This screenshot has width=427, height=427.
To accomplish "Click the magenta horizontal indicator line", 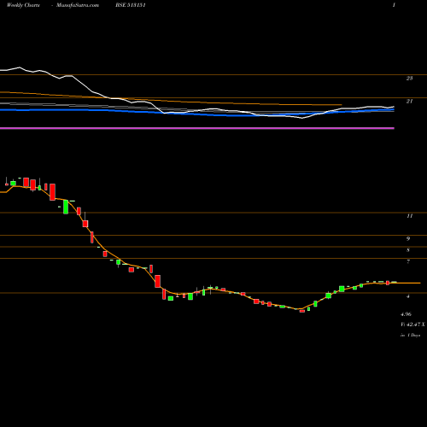I will 197,128.
